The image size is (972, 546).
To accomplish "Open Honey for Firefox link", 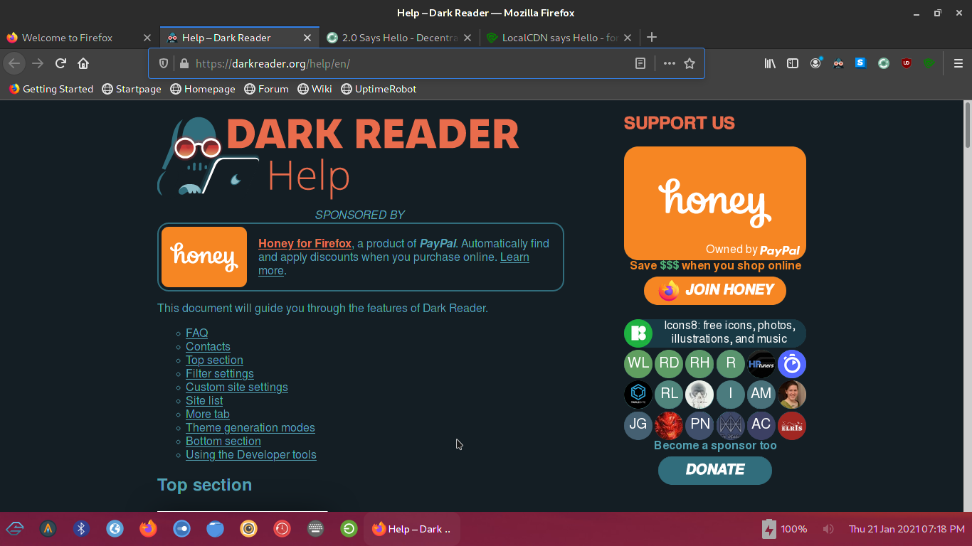I will (305, 243).
